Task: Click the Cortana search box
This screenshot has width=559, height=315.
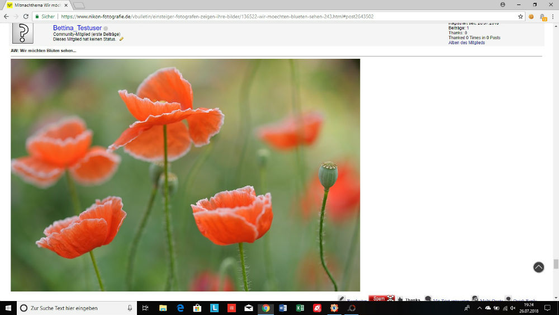Action: [77, 308]
